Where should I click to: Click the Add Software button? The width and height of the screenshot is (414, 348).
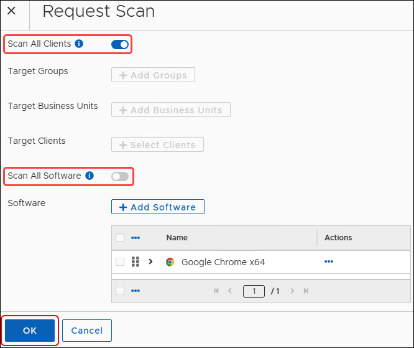point(158,207)
